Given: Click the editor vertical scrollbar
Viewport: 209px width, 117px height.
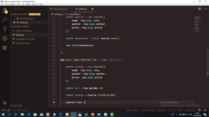Looking at the screenshot, I should point(208,62).
